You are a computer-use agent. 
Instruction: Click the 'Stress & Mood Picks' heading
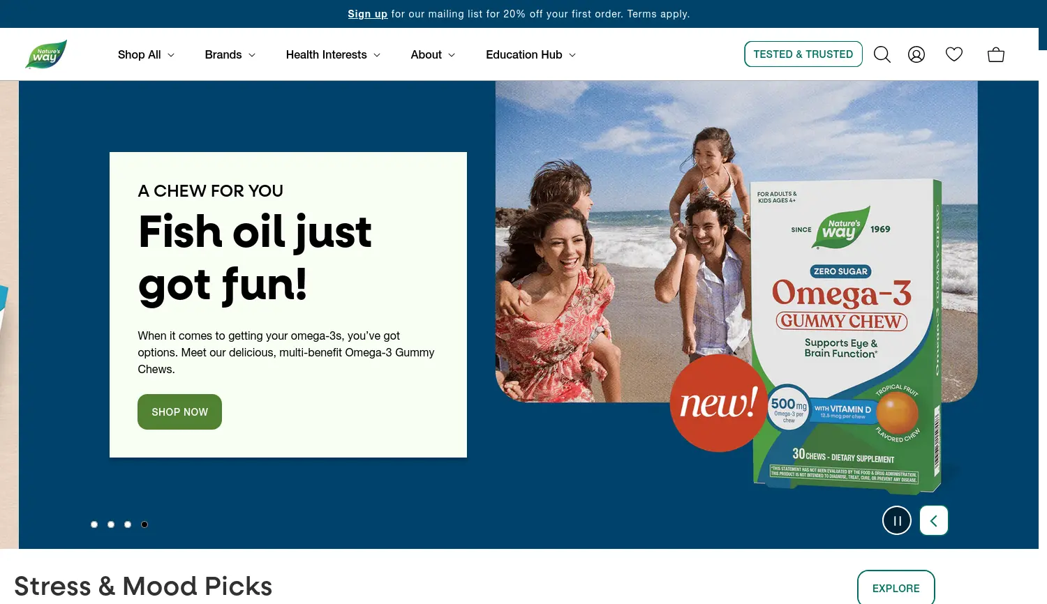pos(143,587)
